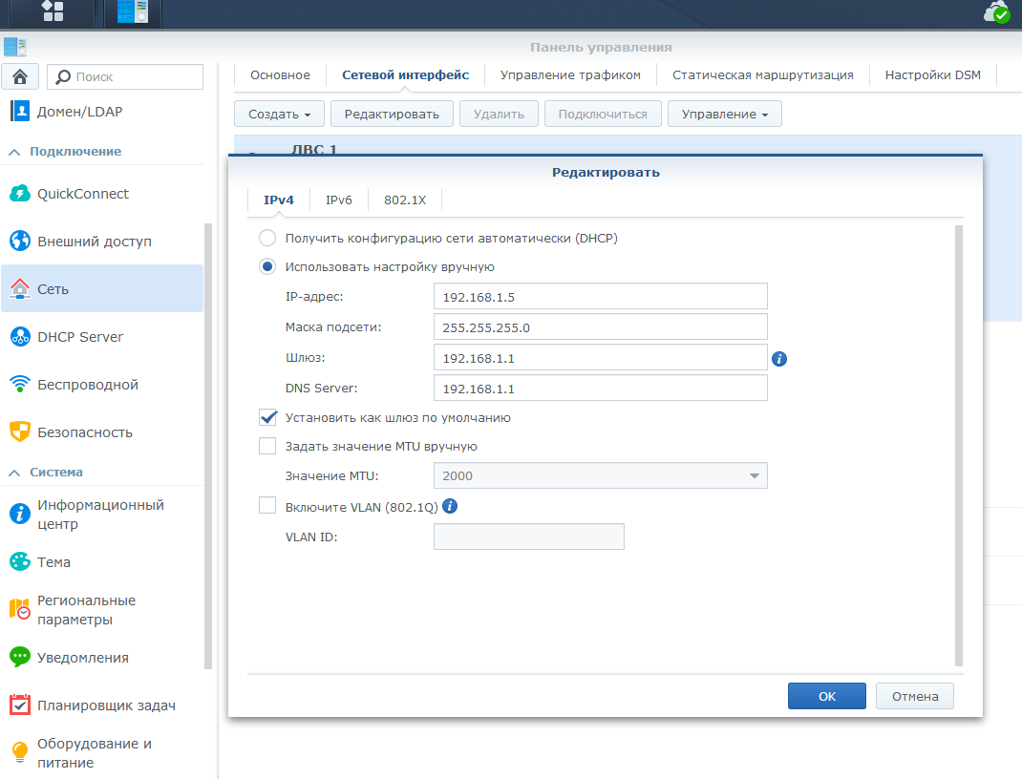Switch to the IPv6 tab
The image size is (1022, 779).
pos(339,200)
